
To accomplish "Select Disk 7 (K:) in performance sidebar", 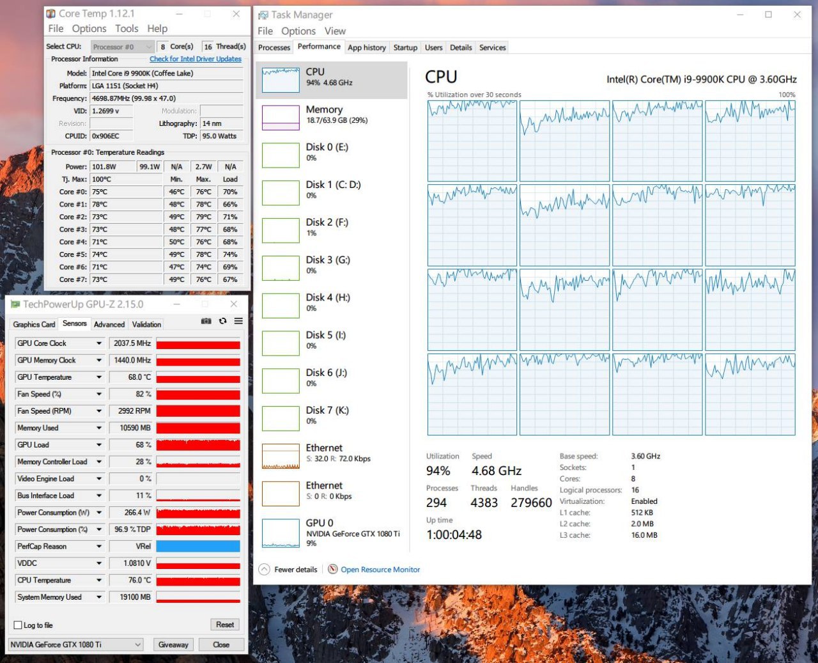I will [332, 417].
